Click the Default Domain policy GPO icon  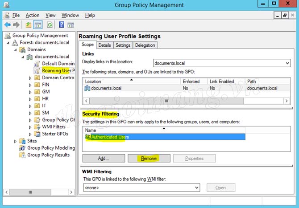coord(37,64)
